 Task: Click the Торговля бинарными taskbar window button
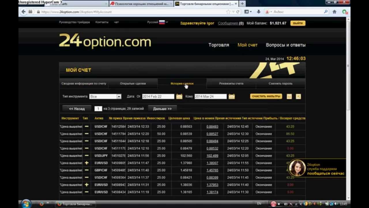point(75,204)
